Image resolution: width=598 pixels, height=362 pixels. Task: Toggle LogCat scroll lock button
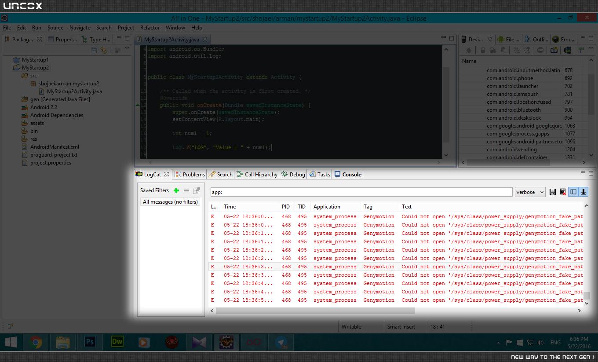[x=583, y=192]
